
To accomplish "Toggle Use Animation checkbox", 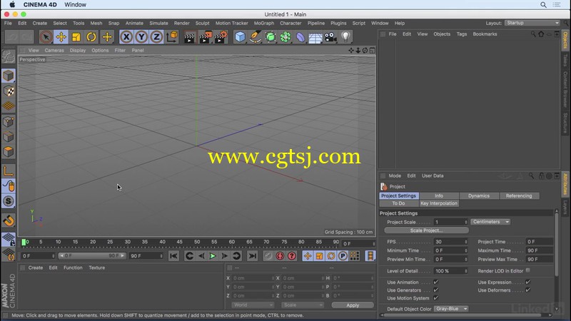I will tap(436, 282).
